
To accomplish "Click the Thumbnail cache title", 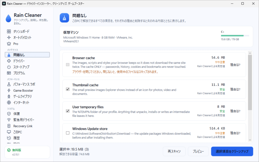I will coord(85,85).
